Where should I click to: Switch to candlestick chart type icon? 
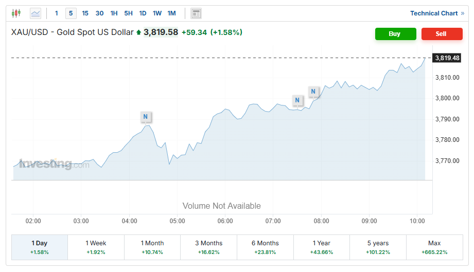point(16,13)
